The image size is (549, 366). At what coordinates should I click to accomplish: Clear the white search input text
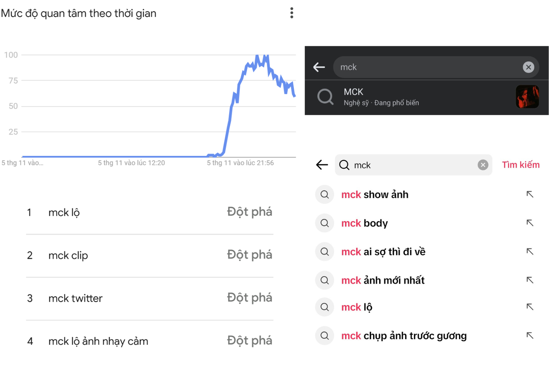(x=483, y=165)
